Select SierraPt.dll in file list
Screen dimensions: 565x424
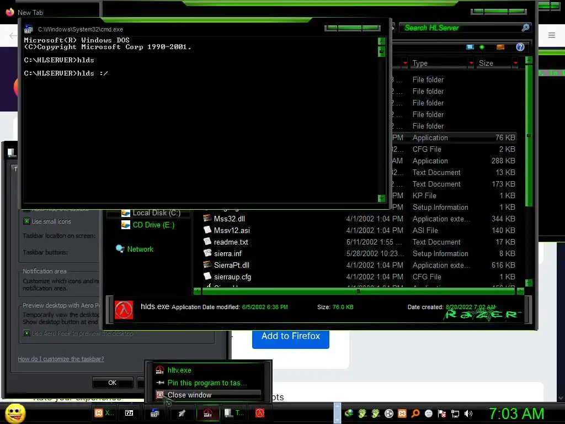[359, 265]
